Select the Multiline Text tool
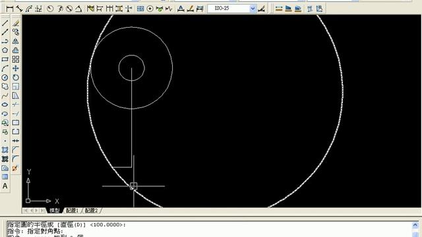422x237 pixels. 5,186
